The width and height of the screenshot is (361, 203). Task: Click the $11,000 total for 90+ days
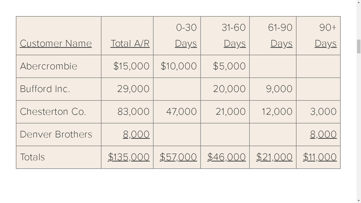[320, 157]
